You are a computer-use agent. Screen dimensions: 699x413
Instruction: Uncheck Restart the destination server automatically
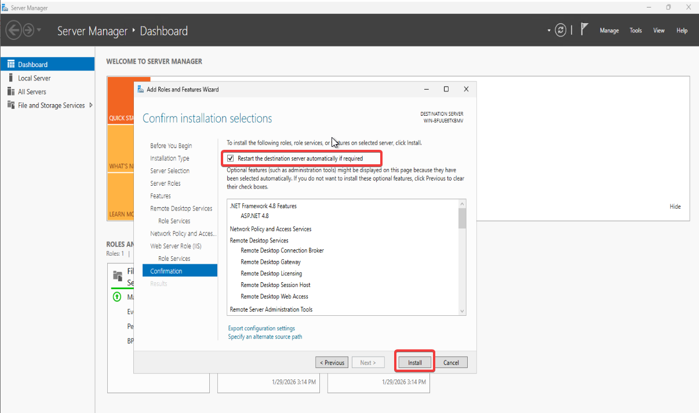pos(231,158)
